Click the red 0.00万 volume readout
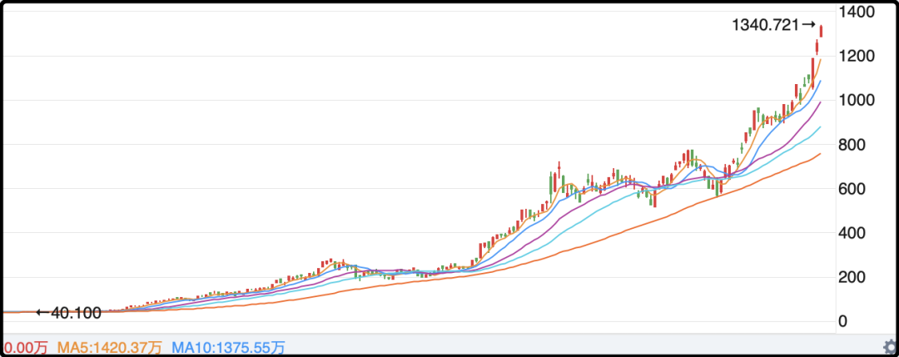The image size is (899, 357). pos(25,347)
